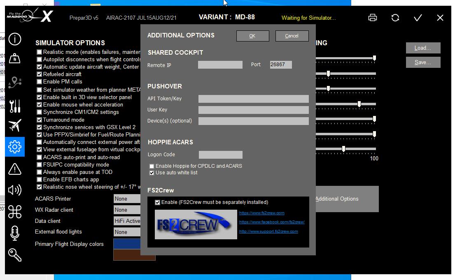Click the apply checkmark icon in header

418,18
